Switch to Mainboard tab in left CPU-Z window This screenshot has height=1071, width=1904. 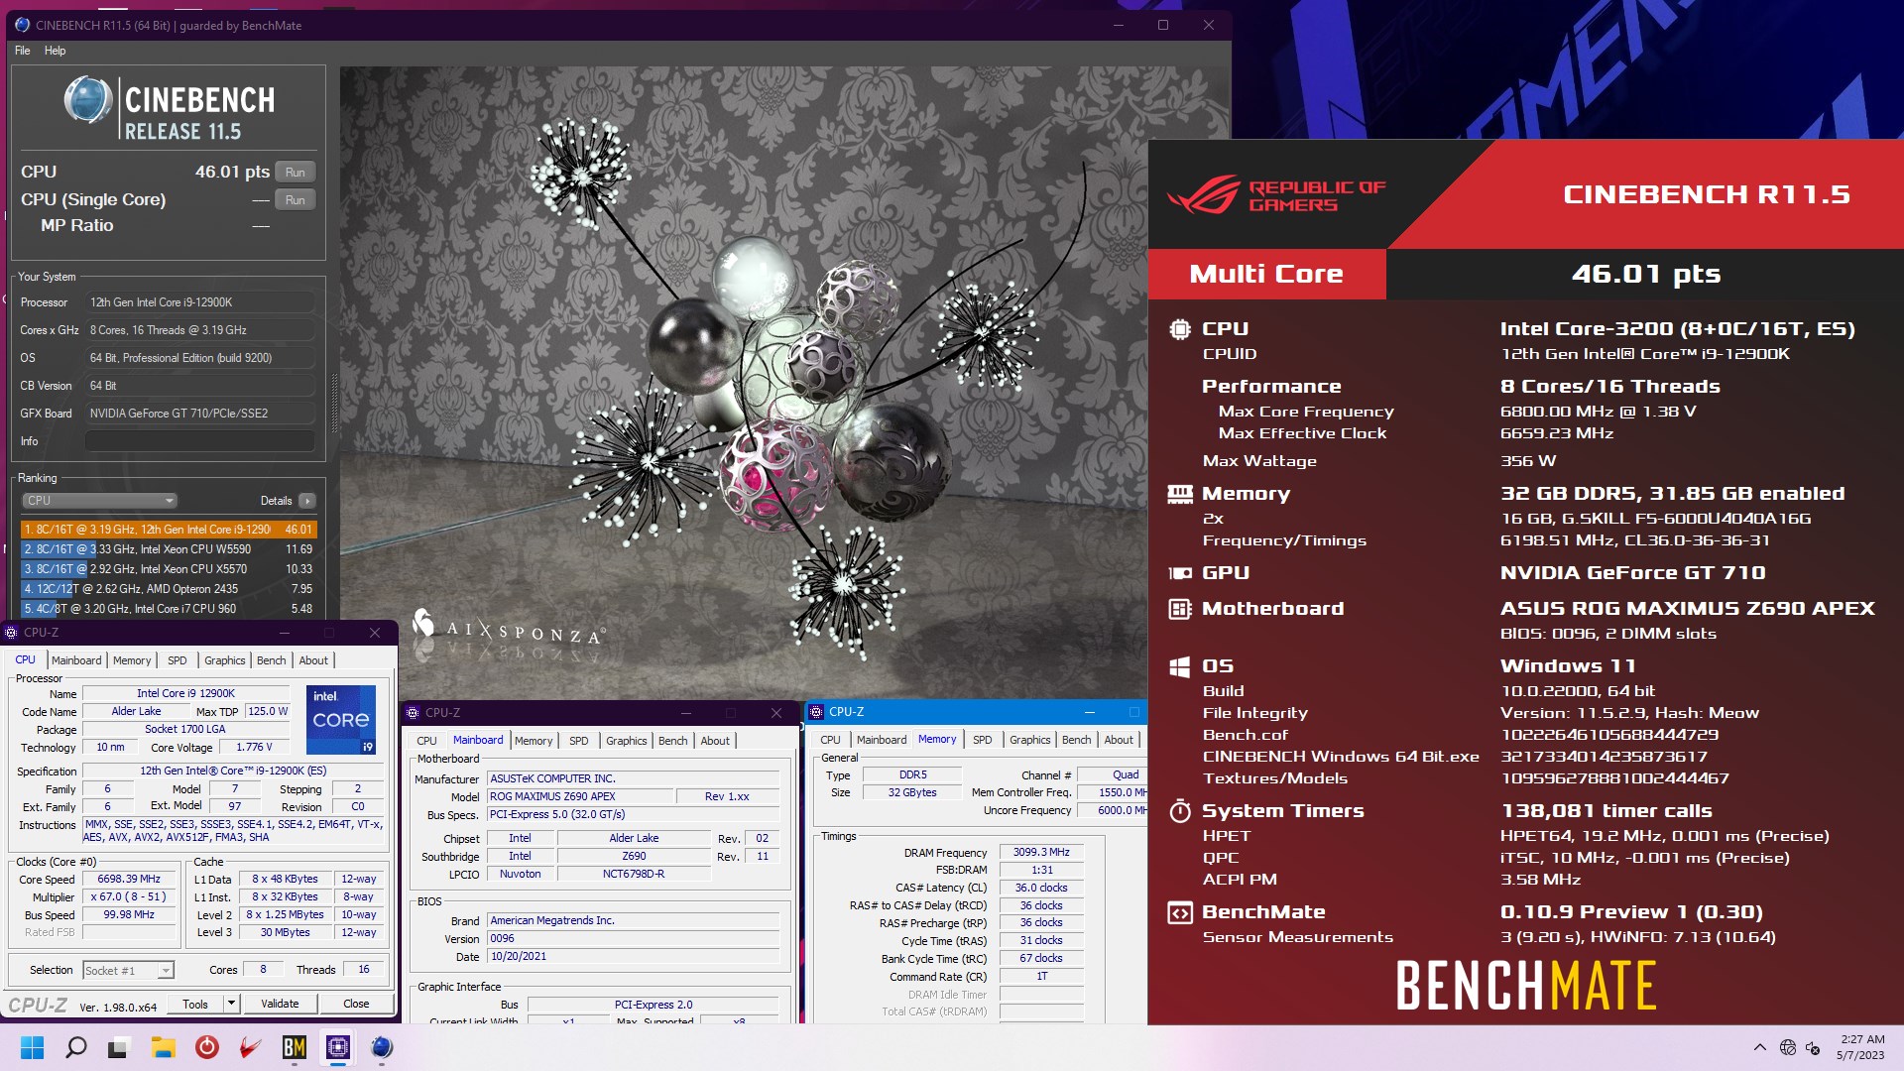coord(76,660)
